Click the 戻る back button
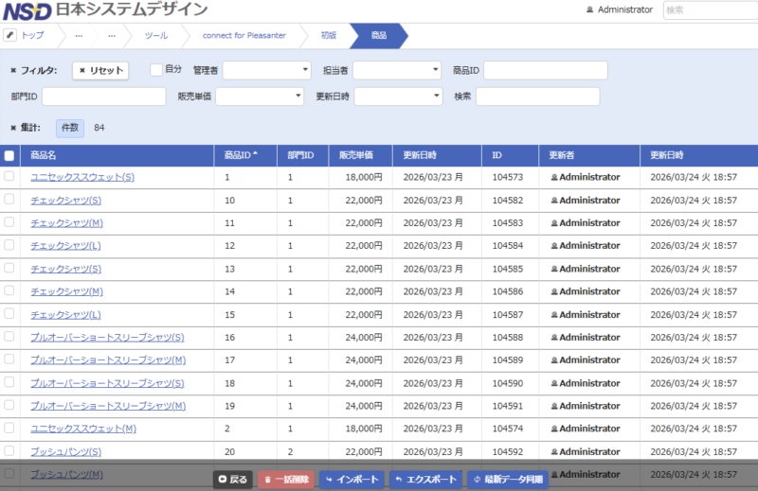Image resolution: width=758 pixels, height=491 pixels. pos(233,480)
